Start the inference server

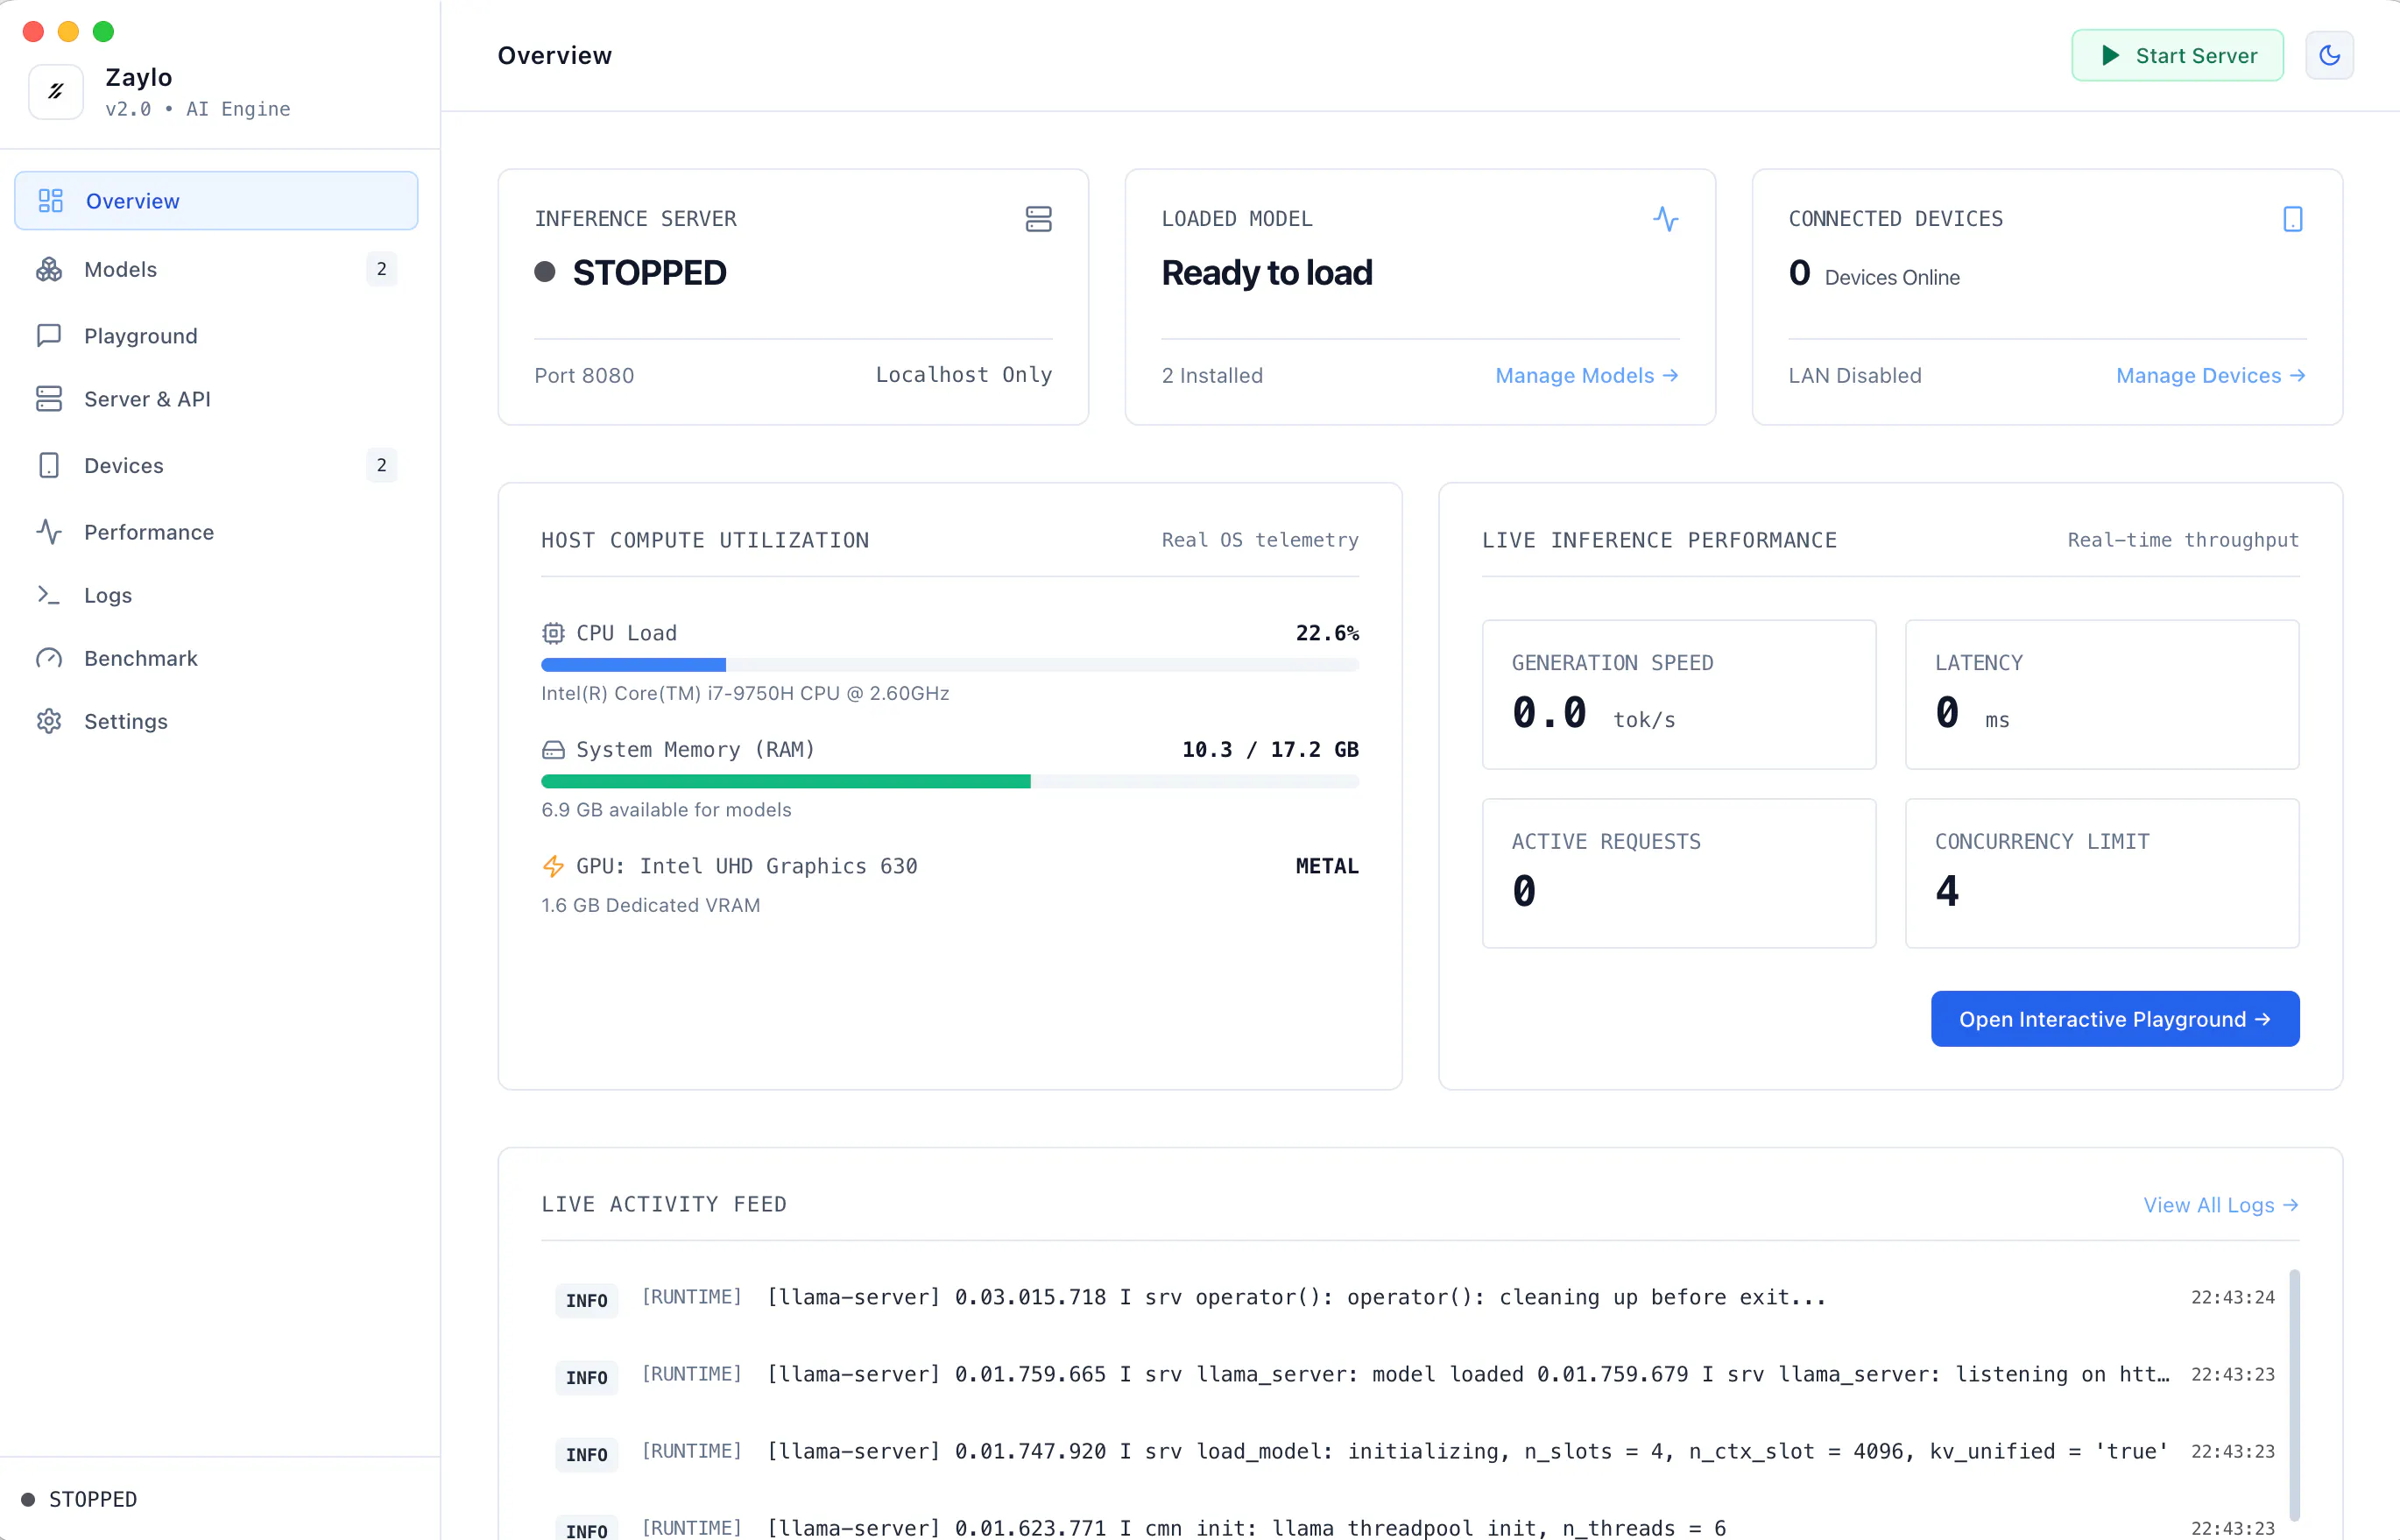[x=2178, y=55]
